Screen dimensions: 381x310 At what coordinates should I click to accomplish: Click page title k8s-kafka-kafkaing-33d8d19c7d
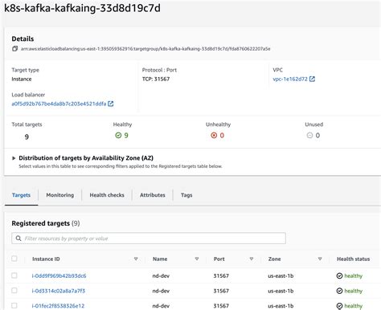point(82,8)
